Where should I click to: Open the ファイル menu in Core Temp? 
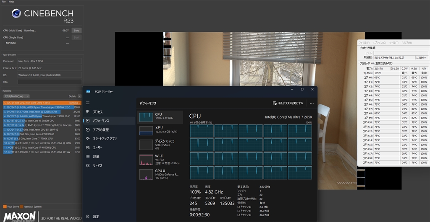[364, 43]
